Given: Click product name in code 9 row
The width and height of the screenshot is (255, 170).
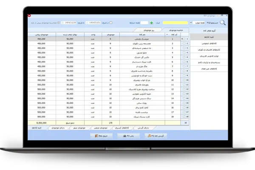Looking at the screenshot, I should tap(142, 76).
